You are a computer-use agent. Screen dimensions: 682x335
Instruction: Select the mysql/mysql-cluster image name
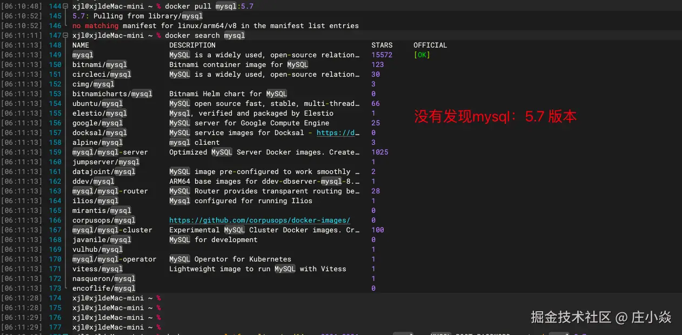[112, 230]
